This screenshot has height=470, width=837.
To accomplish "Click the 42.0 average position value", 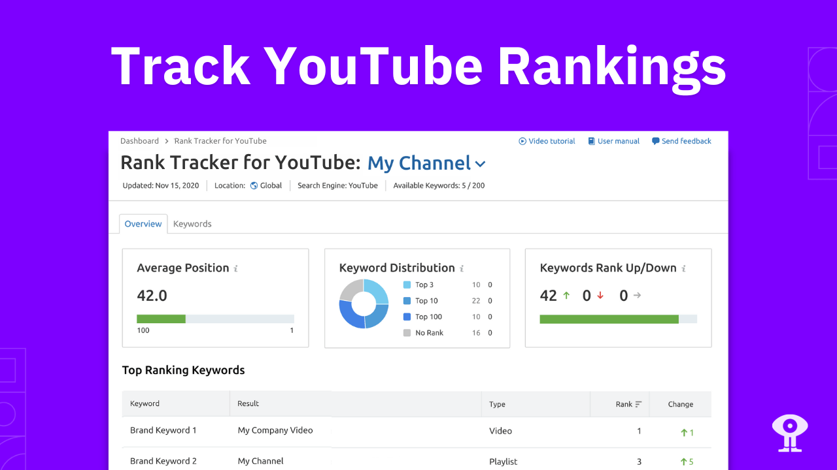I will [x=152, y=296].
